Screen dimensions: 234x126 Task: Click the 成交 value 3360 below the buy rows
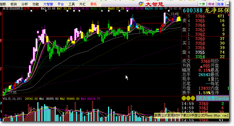click(x=205, y=61)
